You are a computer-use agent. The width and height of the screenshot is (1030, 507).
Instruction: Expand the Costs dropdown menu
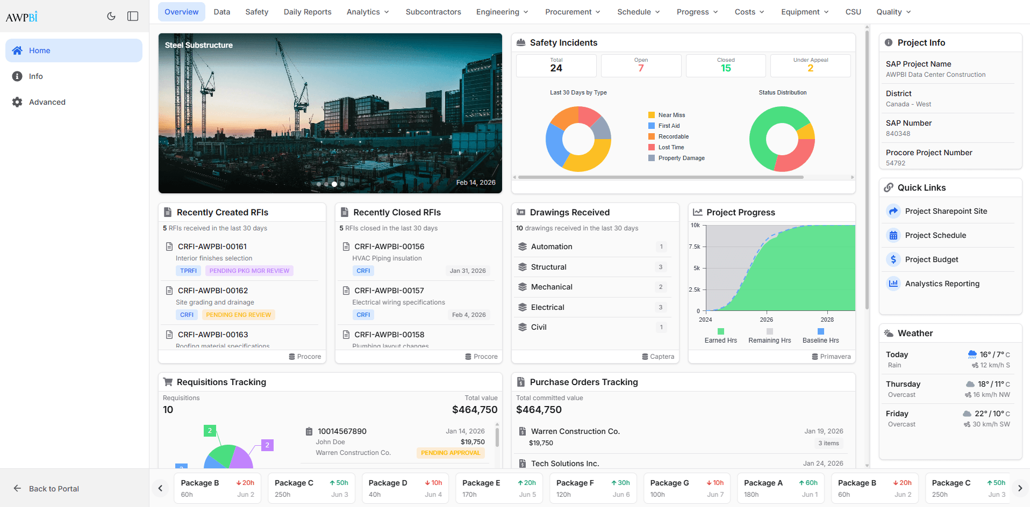(749, 12)
